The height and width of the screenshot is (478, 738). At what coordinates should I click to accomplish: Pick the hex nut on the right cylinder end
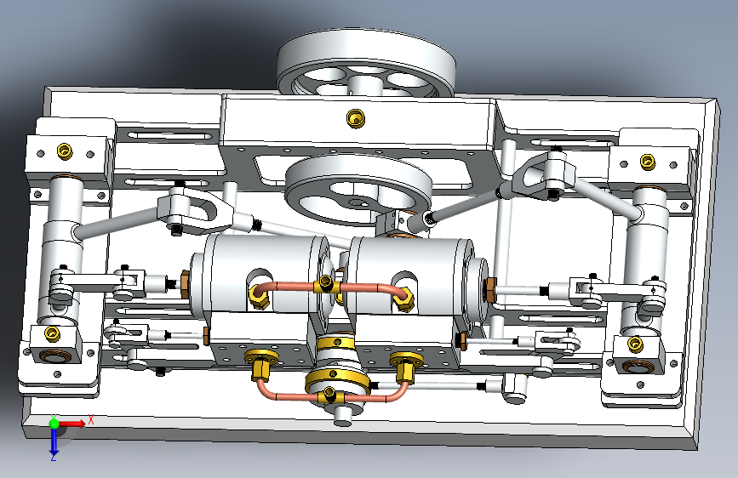490,290
